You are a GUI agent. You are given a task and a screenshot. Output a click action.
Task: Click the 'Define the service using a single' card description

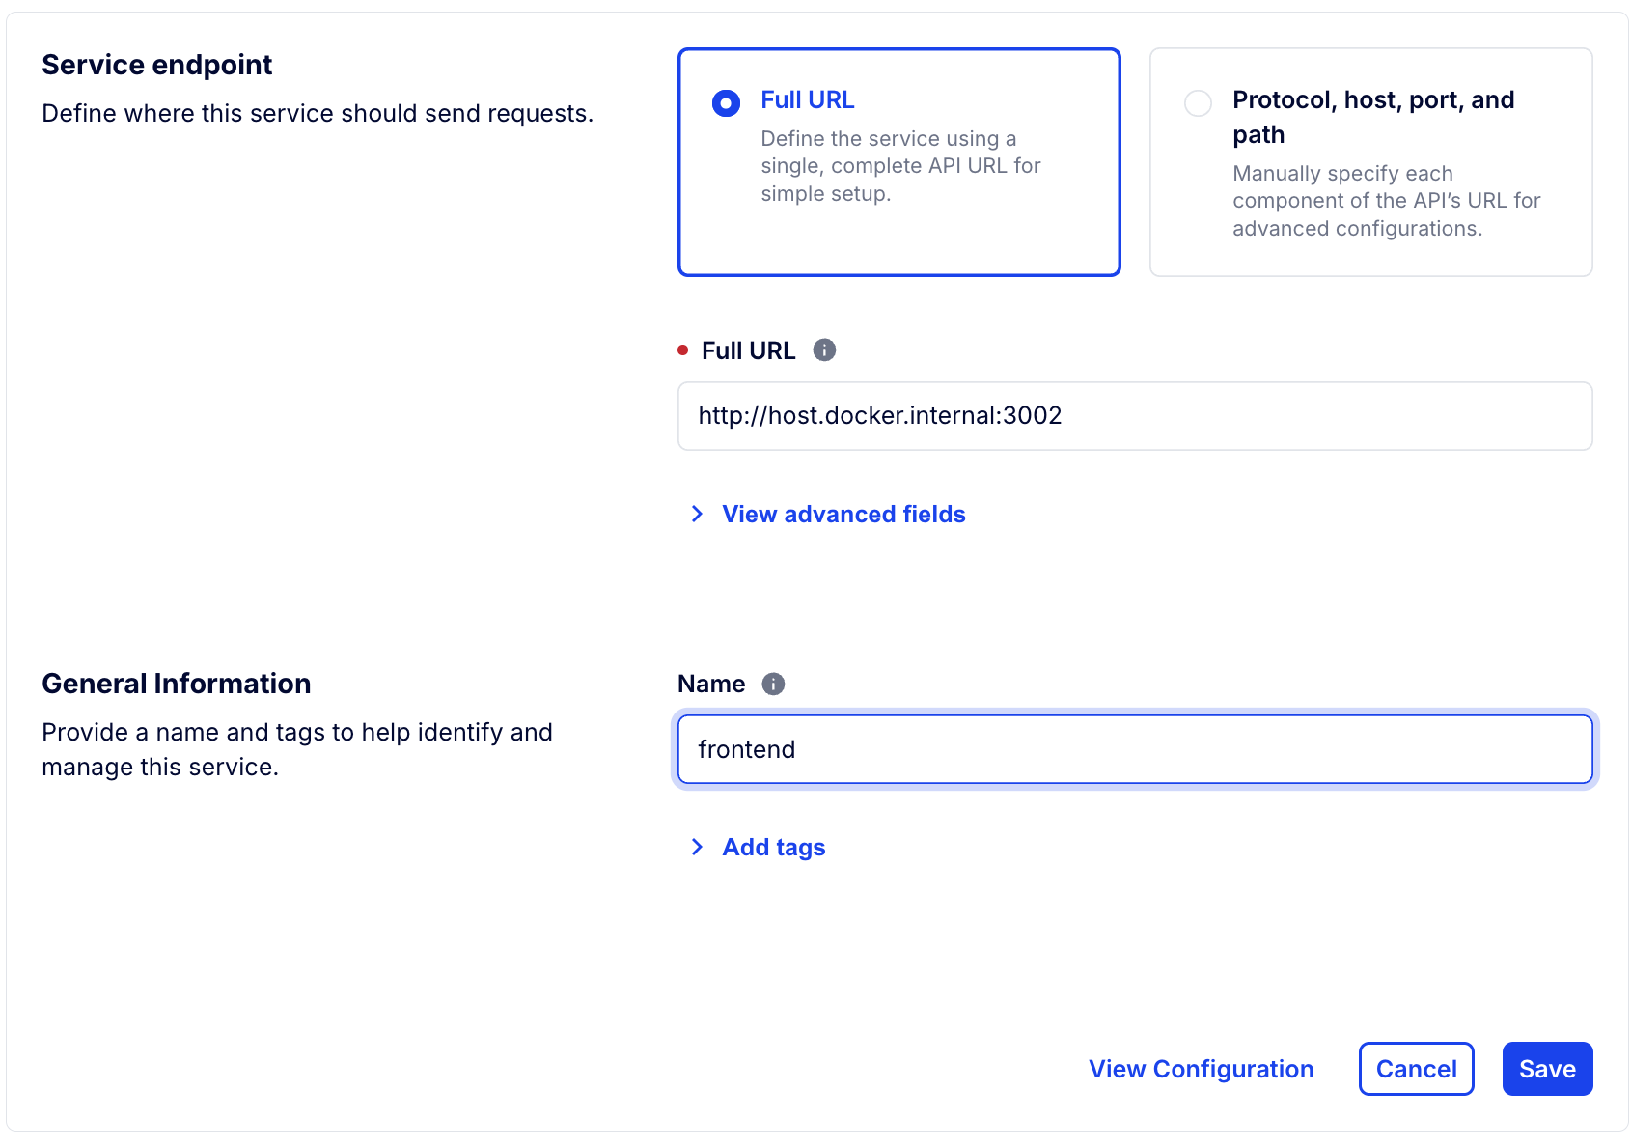pos(899,166)
